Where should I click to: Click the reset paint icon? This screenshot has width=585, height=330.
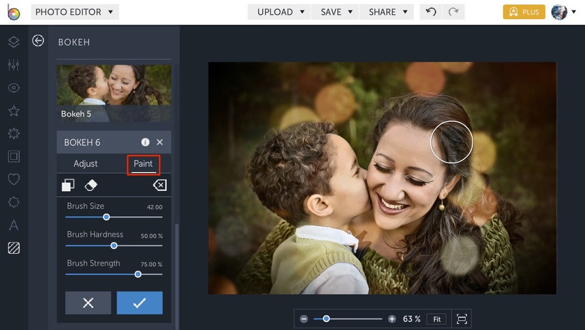tap(160, 185)
